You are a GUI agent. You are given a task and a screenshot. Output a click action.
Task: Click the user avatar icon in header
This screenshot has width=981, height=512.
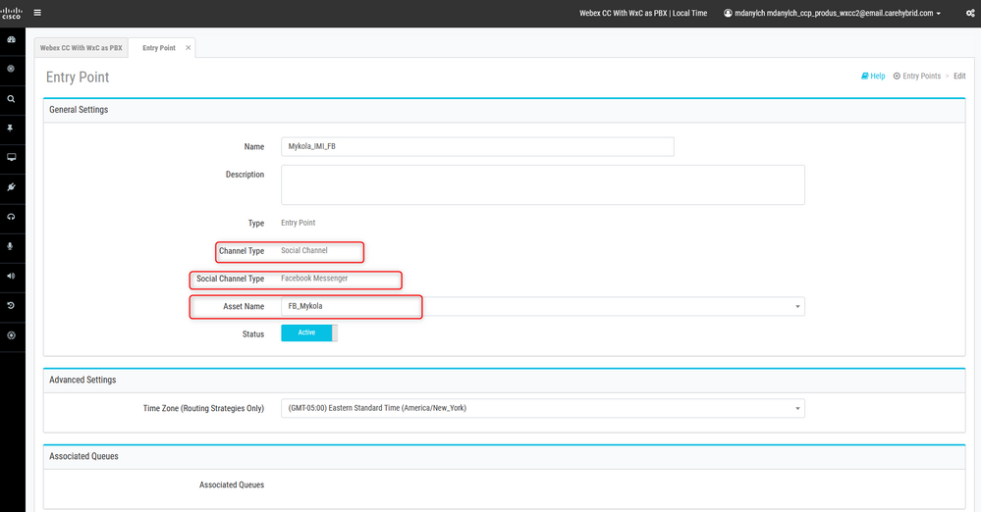(x=728, y=13)
